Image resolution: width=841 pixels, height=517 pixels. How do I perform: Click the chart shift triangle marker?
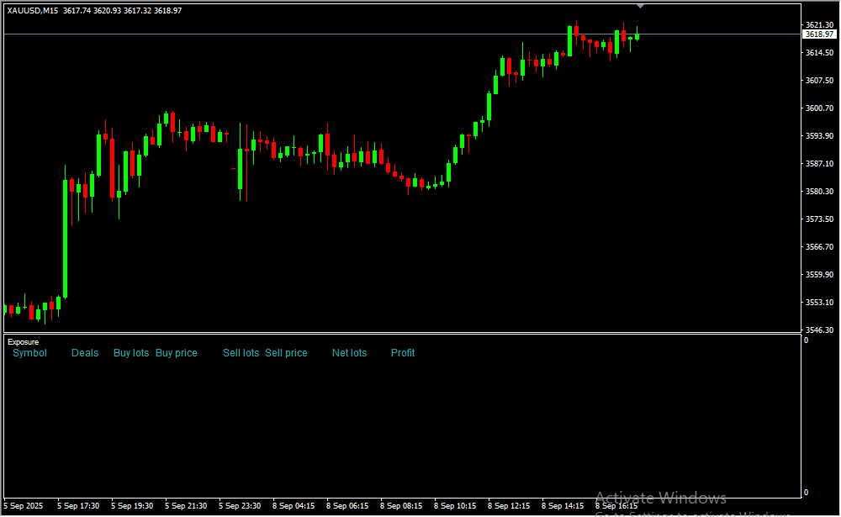click(641, 6)
